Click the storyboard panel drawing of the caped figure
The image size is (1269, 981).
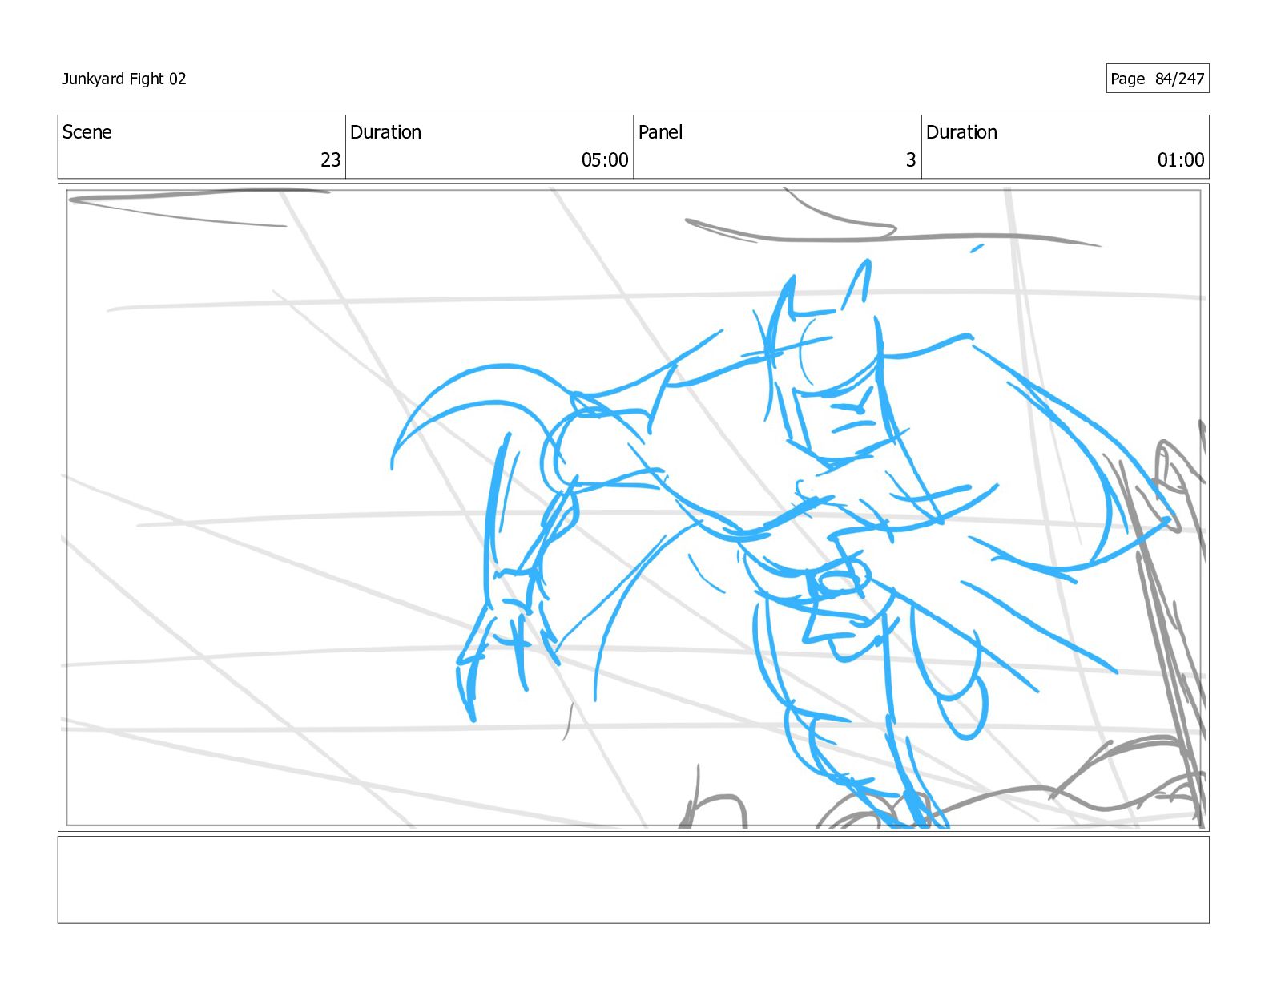[633, 507]
